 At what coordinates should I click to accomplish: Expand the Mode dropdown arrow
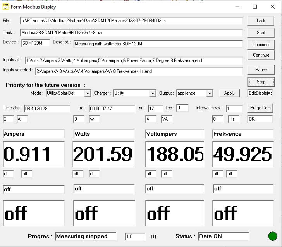coord(88,93)
